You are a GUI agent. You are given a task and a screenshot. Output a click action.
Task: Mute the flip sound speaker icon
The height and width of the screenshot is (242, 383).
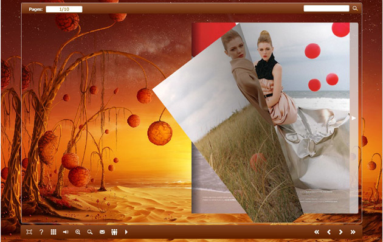click(66, 232)
